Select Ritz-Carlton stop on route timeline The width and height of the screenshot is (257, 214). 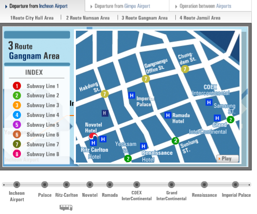pos(67,185)
